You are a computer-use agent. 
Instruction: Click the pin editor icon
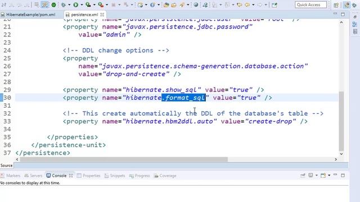[274, 5]
